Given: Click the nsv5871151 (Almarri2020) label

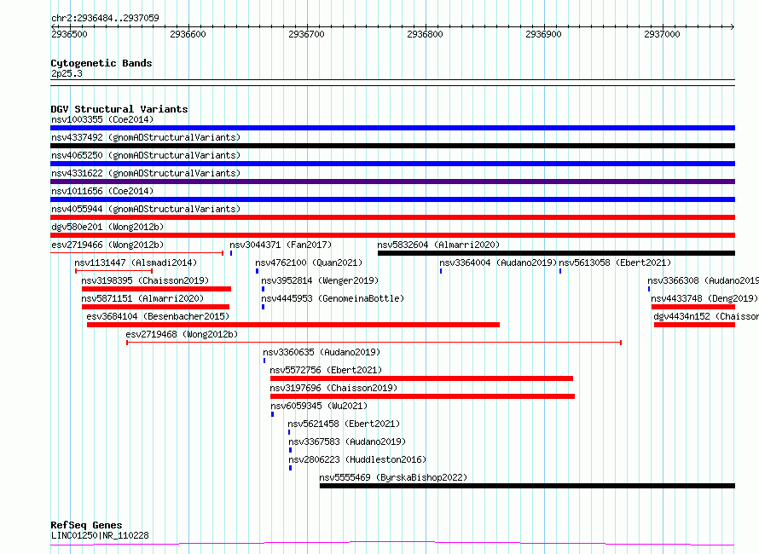Looking at the screenshot, I should (x=142, y=298).
